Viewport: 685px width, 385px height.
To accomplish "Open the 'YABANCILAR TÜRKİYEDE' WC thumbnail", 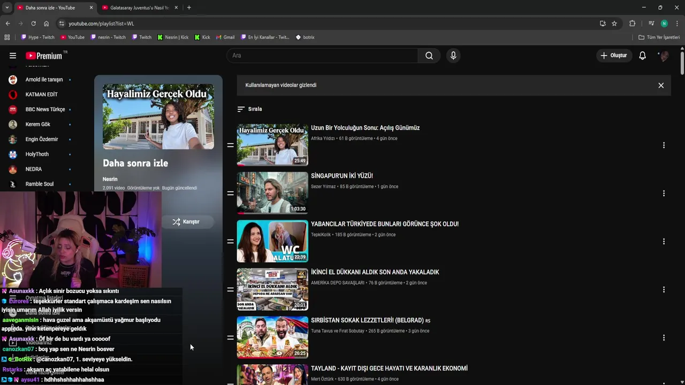I will point(272,241).
